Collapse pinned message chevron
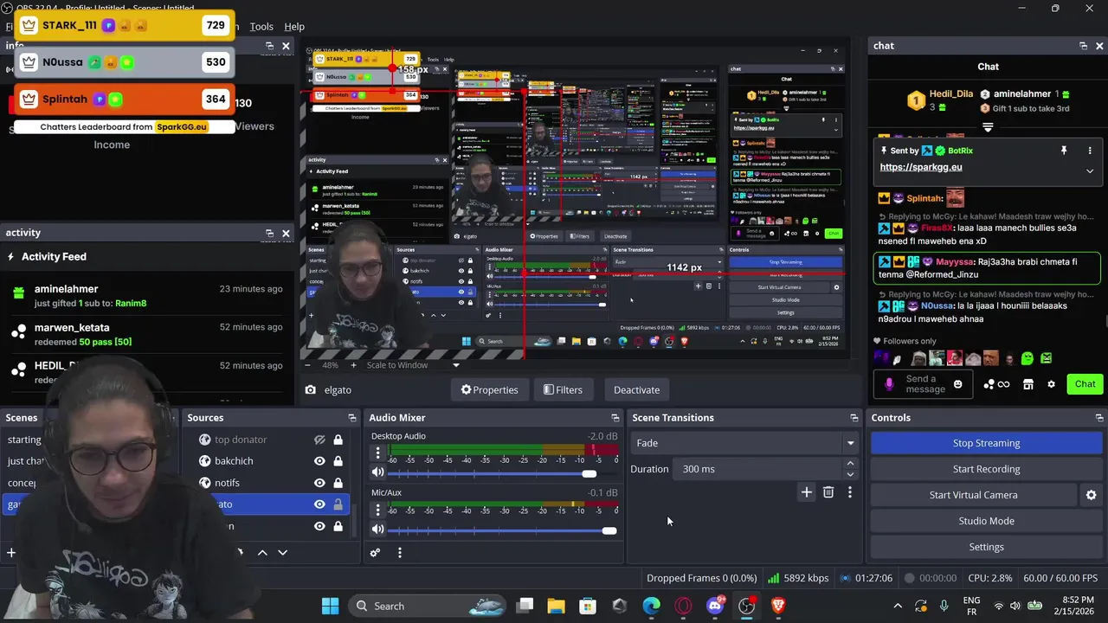Viewport: 1108px width, 623px height. [x=1090, y=170]
